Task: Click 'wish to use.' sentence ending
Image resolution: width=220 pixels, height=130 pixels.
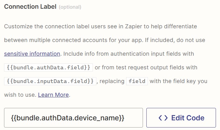Action: click(x=20, y=95)
